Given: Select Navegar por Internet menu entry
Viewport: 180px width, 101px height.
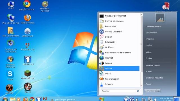Looking at the screenshot, I should pyautogui.click(x=119, y=16).
